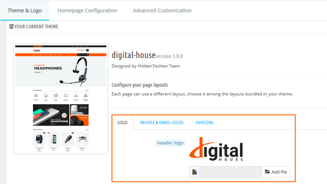Viewport: 327px width, 184px height.
Task: Click the search magnifier in preview's orange navbar
Action: [x=87, y=55]
